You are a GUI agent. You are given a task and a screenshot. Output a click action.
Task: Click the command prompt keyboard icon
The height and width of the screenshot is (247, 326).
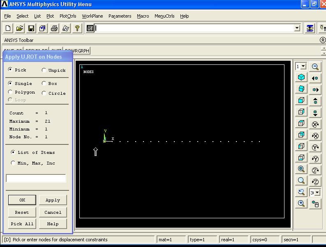coord(90,28)
